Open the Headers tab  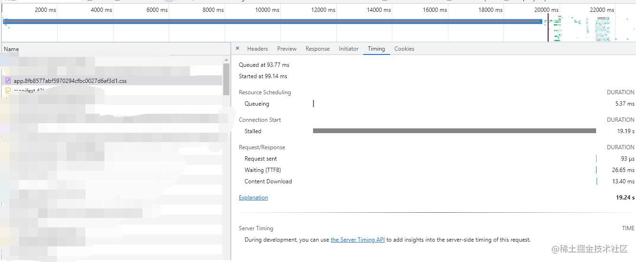tap(257, 49)
